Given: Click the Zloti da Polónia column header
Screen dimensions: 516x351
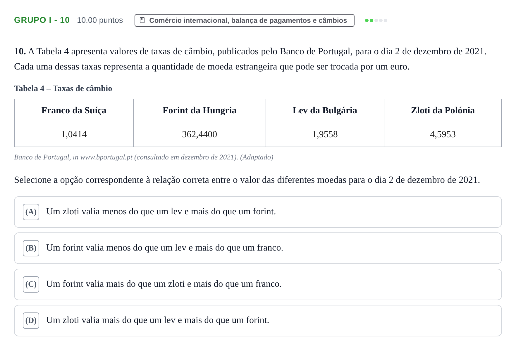Looking at the screenshot, I should [x=443, y=111].
